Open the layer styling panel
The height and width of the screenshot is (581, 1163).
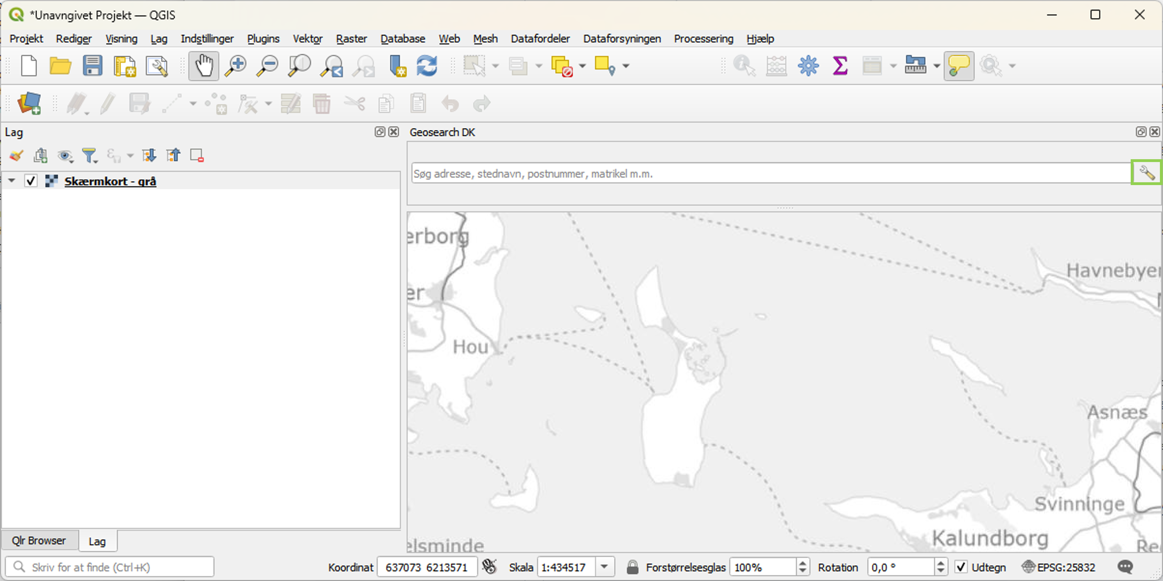coord(16,155)
